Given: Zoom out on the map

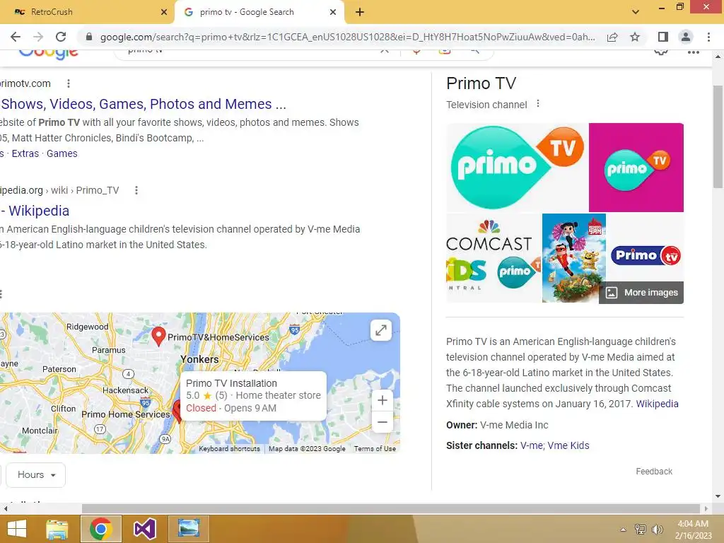Looking at the screenshot, I should tap(383, 422).
